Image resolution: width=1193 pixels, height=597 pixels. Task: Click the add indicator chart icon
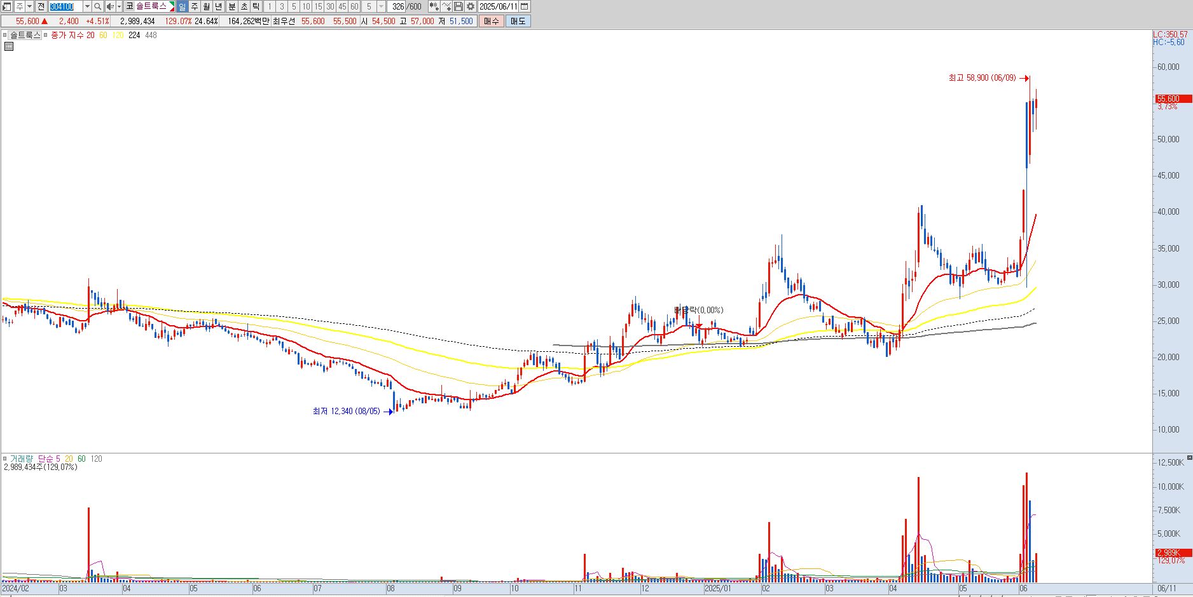tap(446, 6)
